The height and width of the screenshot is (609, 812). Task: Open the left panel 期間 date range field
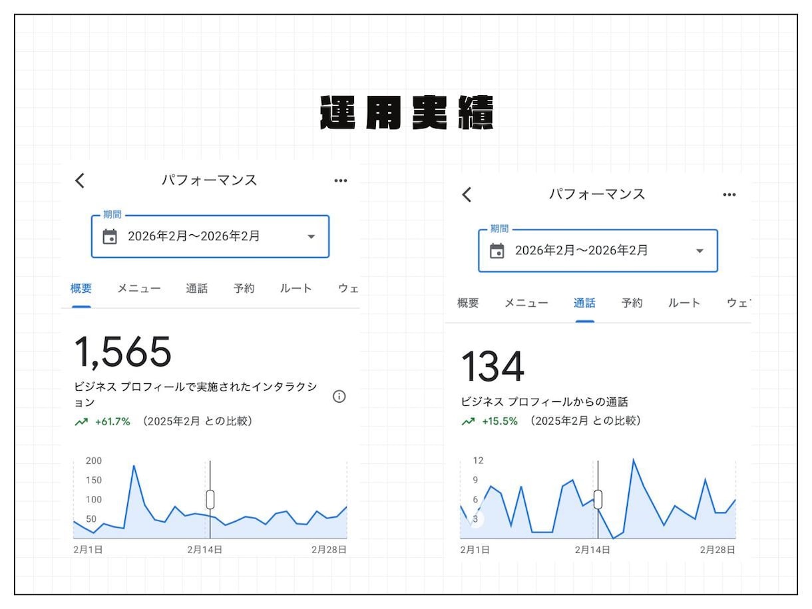coord(210,236)
